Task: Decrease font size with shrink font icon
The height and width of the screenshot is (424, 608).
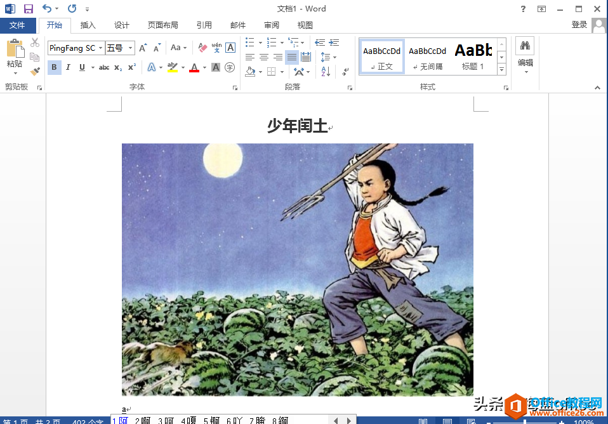Action: 157,48
